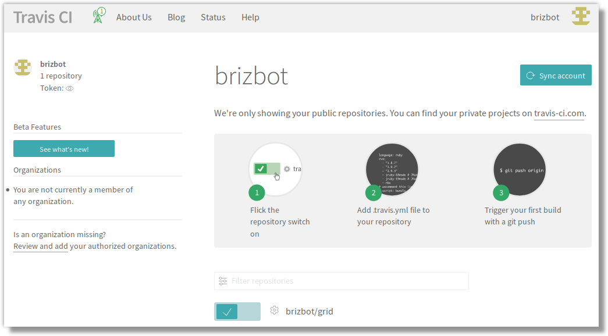
Task: Reveal token using the eye icon
Action: point(70,89)
